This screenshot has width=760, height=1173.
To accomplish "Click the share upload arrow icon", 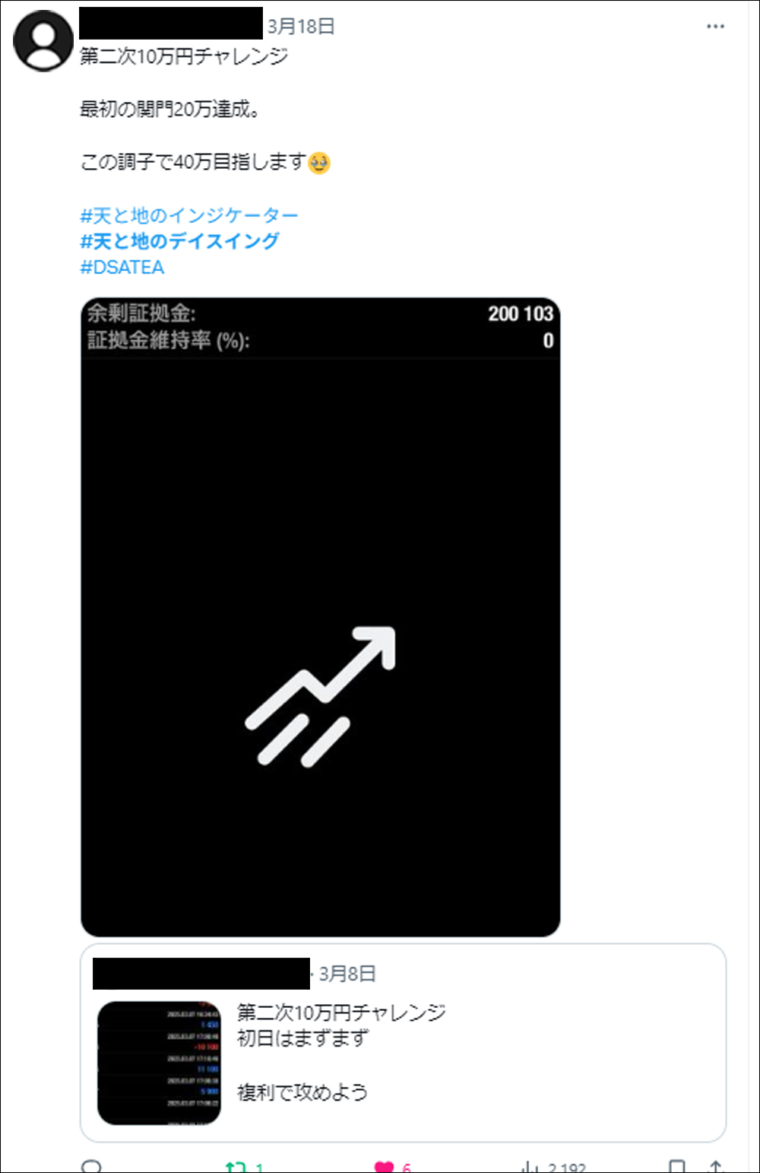I will [714, 1167].
